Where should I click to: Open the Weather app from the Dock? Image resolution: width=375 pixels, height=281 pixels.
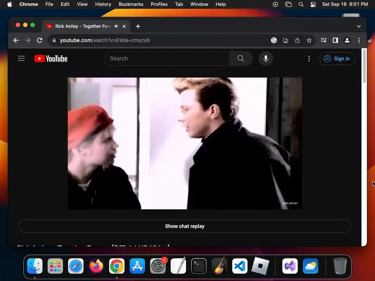pyautogui.click(x=311, y=266)
